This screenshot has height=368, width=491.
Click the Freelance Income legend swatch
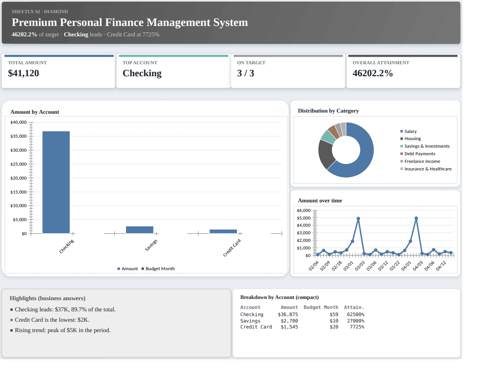(x=401, y=161)
